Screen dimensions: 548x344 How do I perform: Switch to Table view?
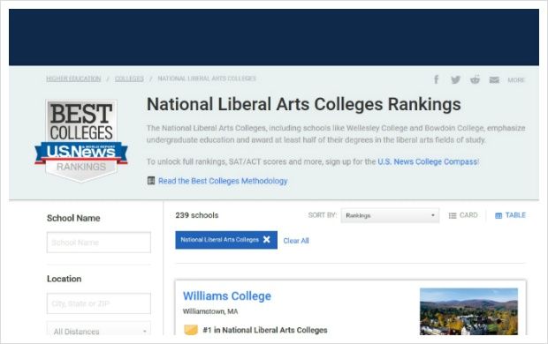510,215
